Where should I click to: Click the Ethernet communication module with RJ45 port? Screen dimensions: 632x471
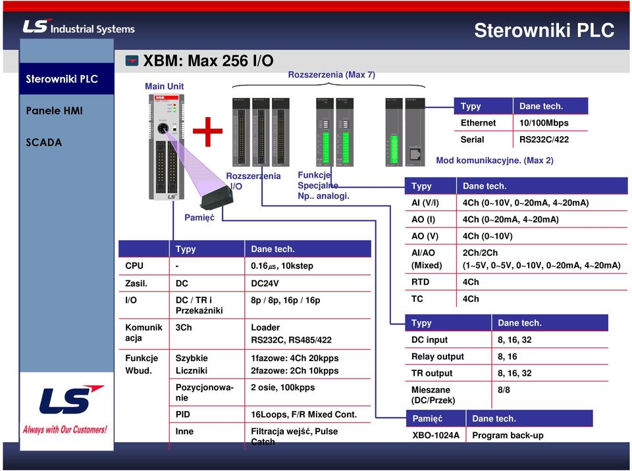point(415,132)
